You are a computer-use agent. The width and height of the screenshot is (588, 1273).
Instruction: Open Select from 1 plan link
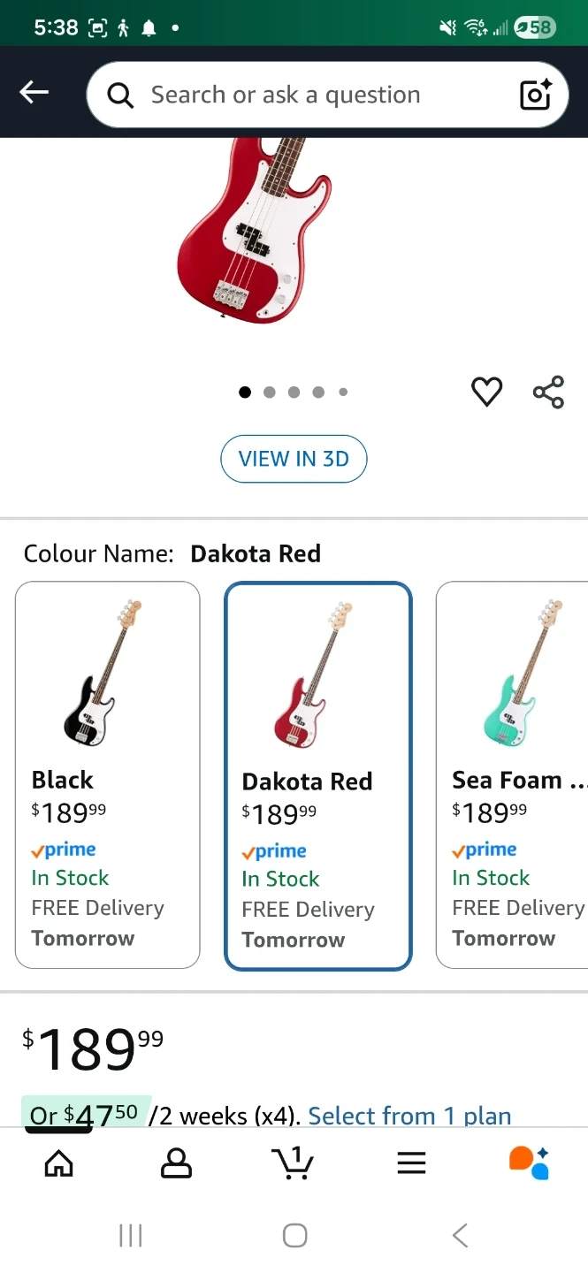tap(409, 1116)
